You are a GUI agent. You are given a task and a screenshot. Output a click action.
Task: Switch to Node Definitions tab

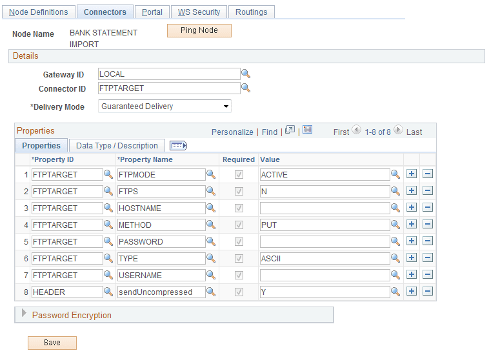pyautogui.click(x=38, y=12)
